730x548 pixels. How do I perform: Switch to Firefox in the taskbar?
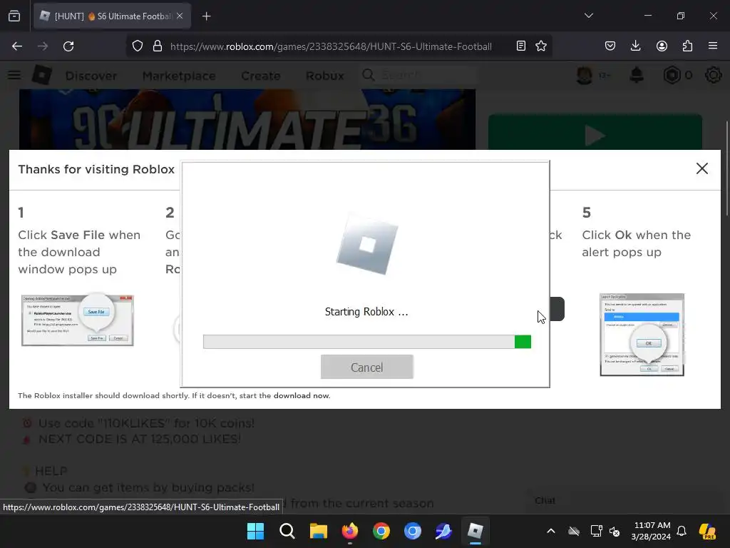(350, 531)
